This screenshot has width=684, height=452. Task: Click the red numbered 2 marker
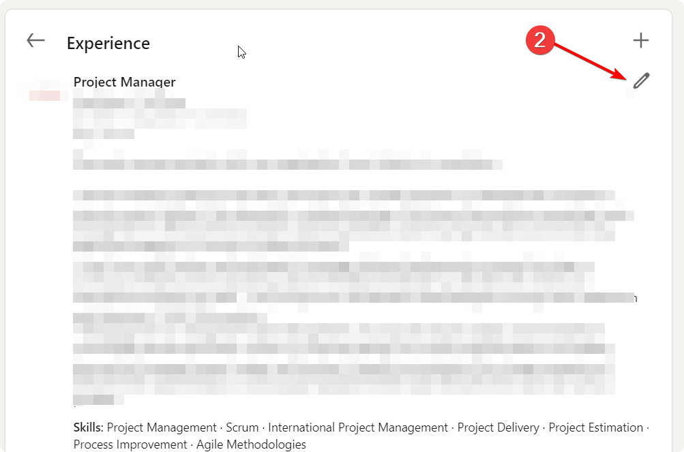click(x=539, y=40)
